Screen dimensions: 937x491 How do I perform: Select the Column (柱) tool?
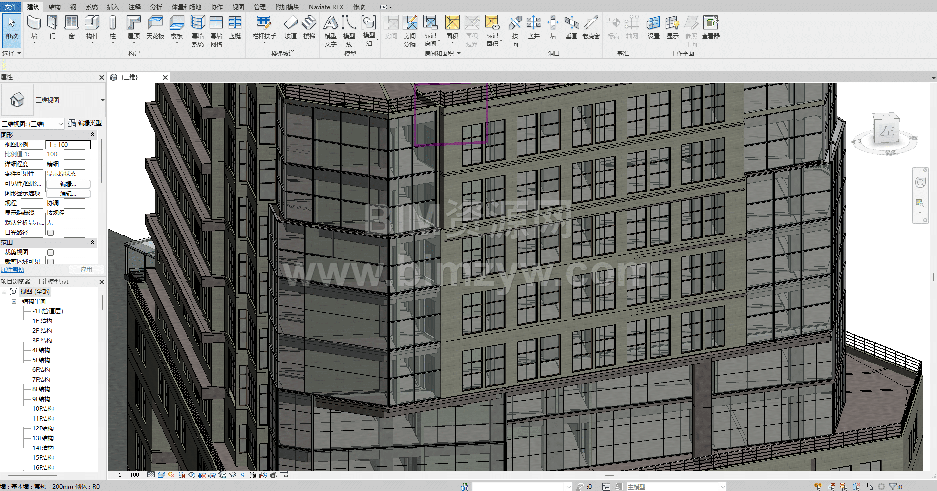(113, 27)
